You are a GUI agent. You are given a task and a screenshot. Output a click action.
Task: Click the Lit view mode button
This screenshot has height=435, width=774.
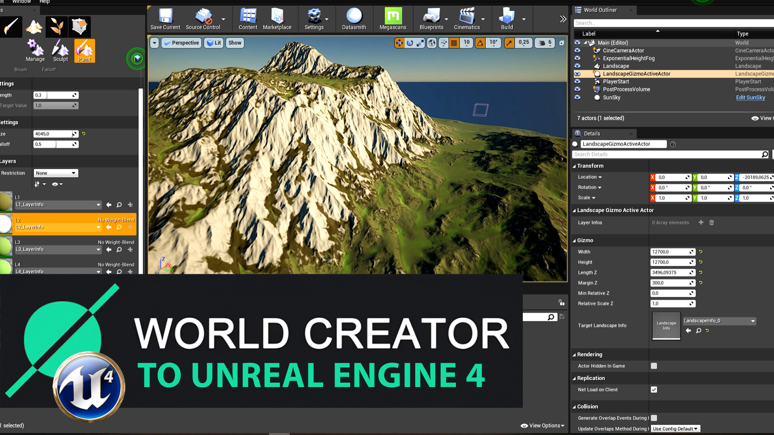tap(214, 43)
